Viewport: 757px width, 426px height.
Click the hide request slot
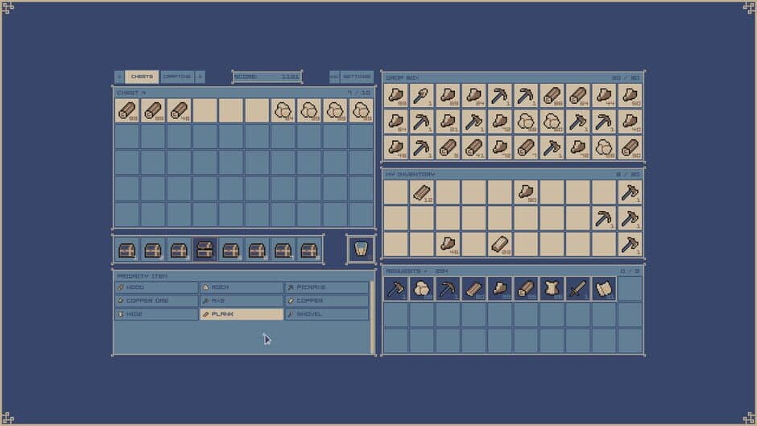coord(552,289)
